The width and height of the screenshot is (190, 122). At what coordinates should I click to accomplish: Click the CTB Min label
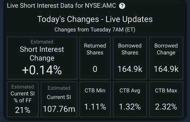pos(95,91)
